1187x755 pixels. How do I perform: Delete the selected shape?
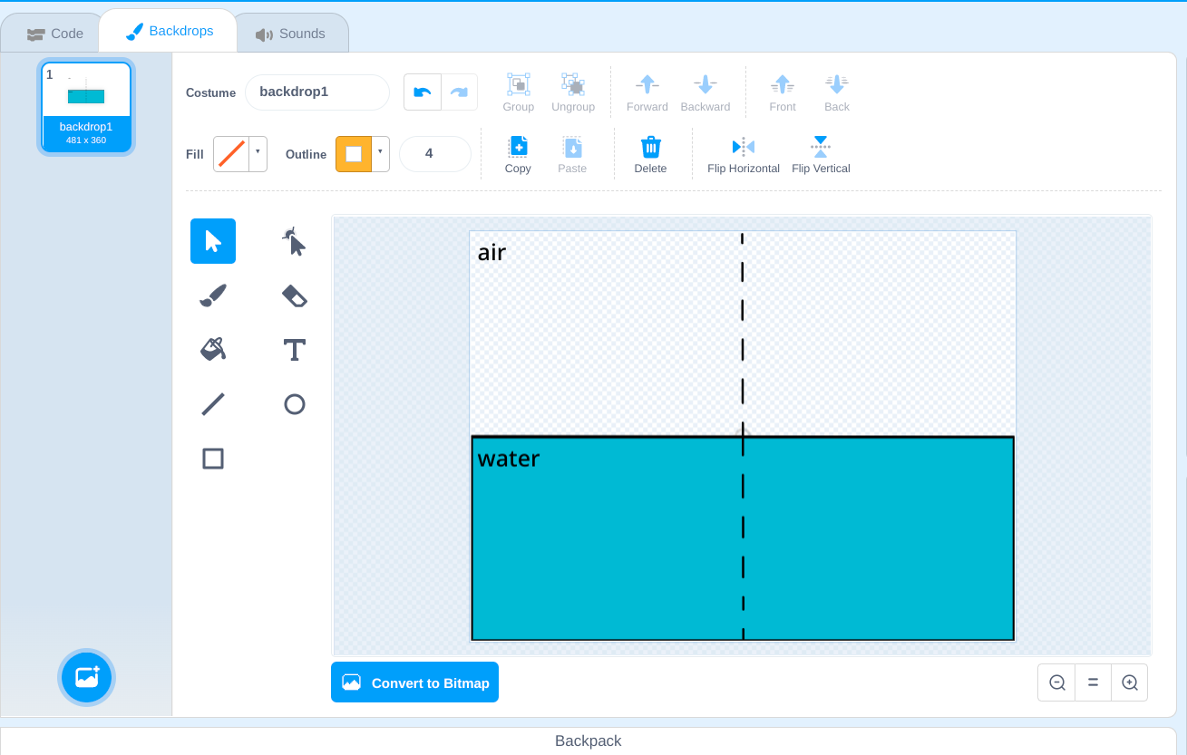[650, 155]
